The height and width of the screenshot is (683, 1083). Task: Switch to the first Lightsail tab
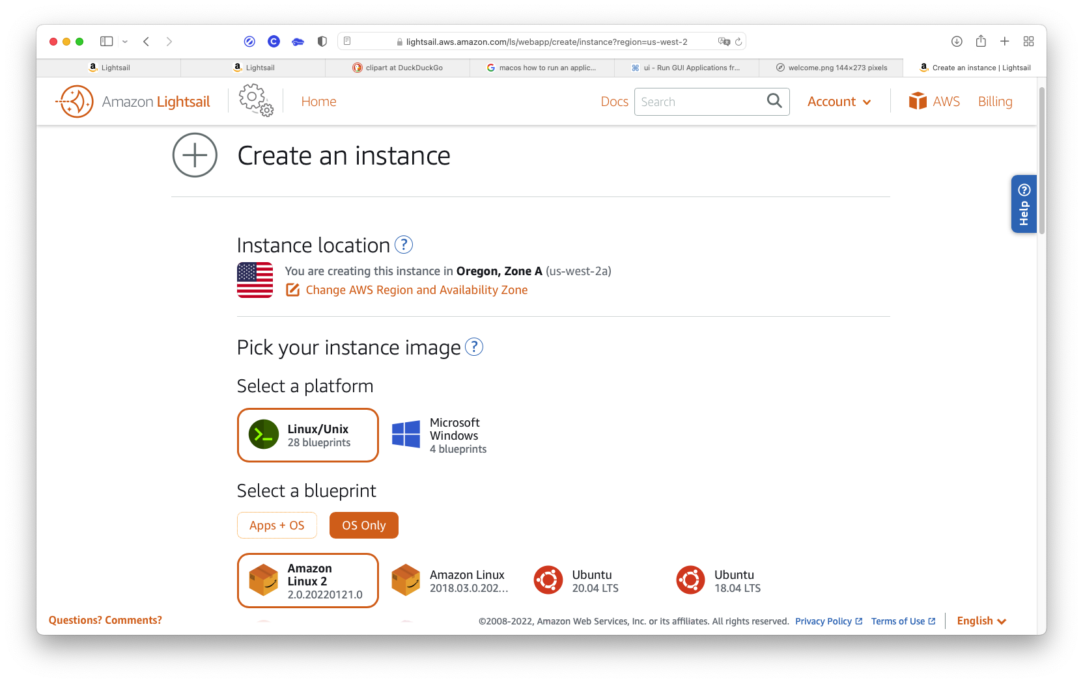pos(109,68)
